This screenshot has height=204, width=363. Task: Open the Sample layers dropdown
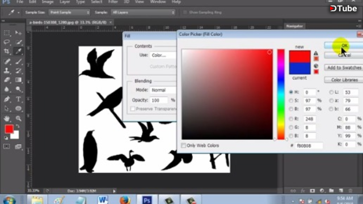(143, 12)
